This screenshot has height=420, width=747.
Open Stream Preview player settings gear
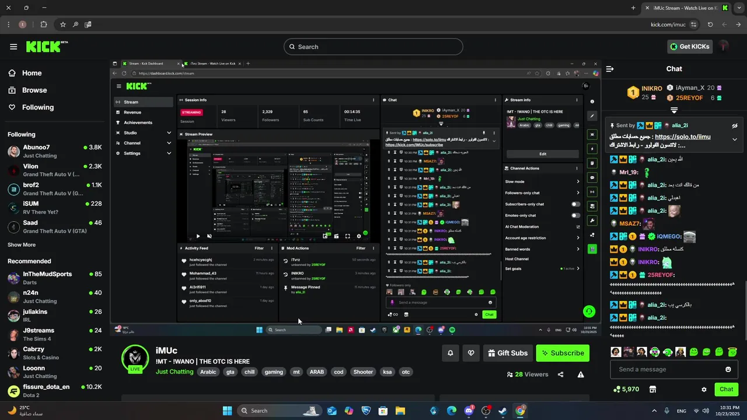pos(359,236)
